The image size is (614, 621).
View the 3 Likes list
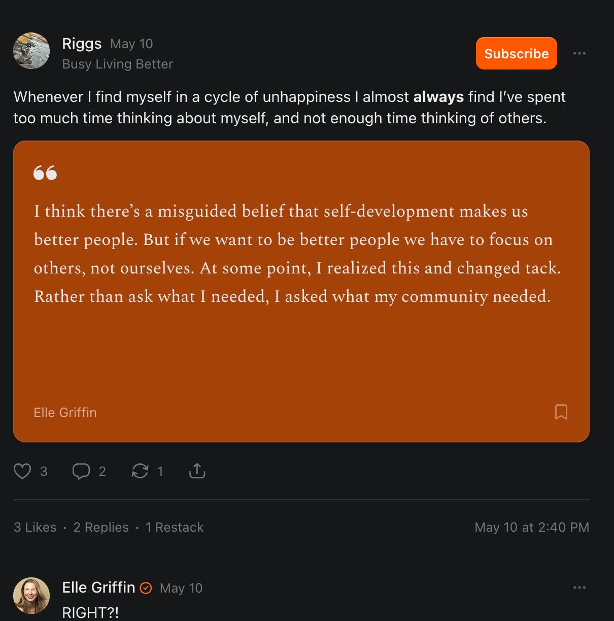click(35, 527)
